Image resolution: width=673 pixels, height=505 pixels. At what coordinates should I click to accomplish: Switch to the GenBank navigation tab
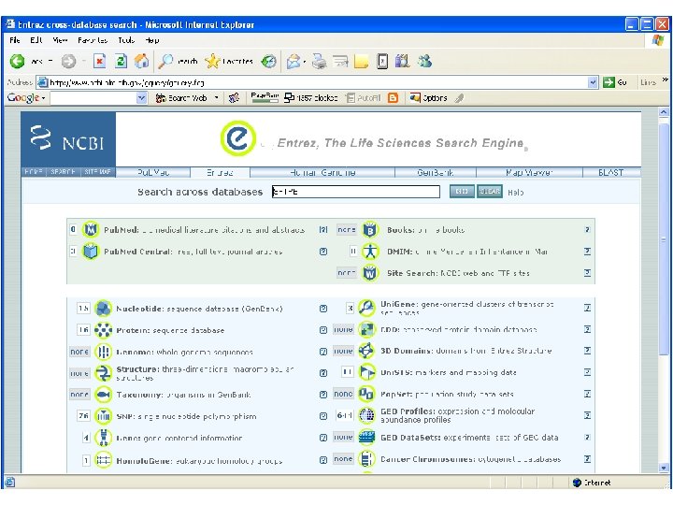(436, 172)
